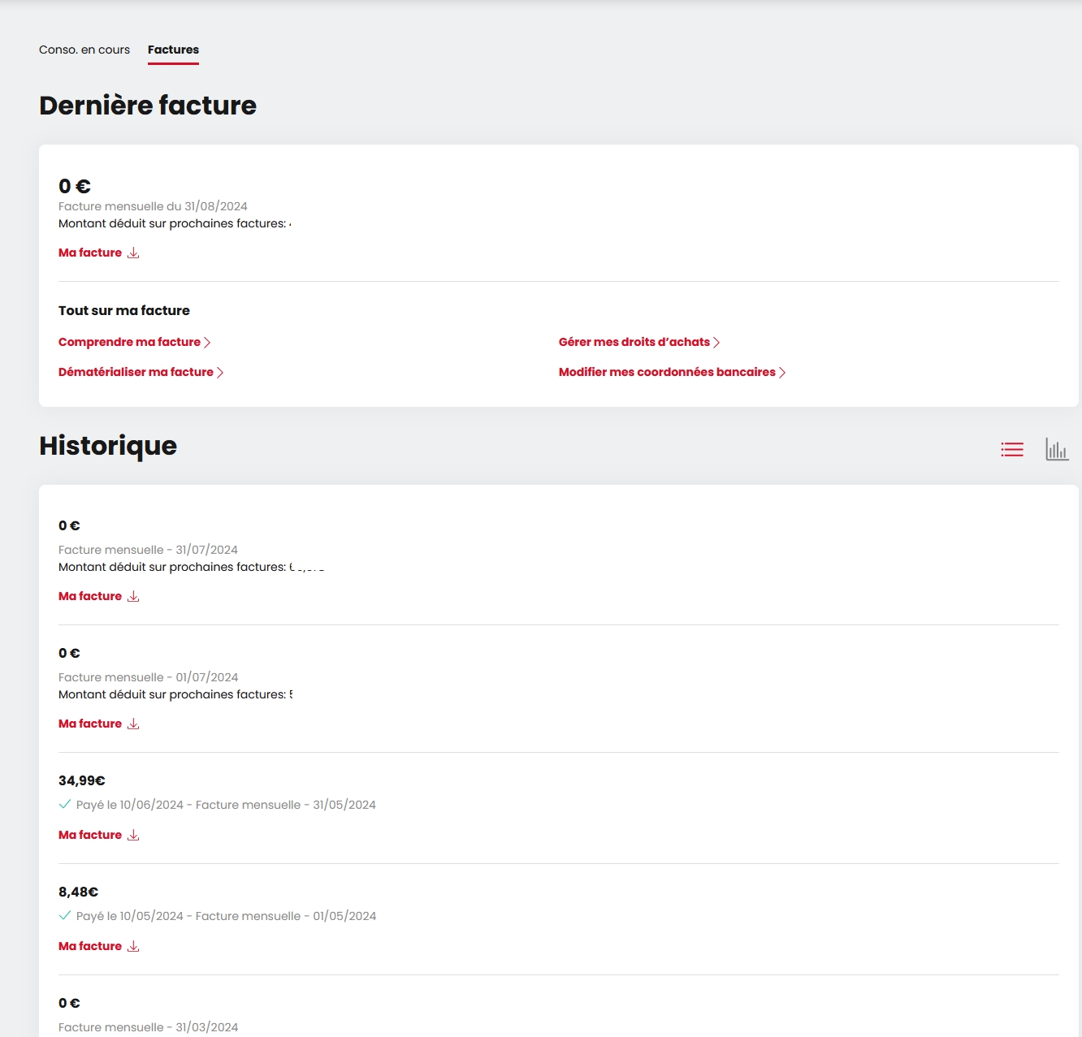The image size is (1082, 1037).
Task: Switch Historique to bar chart view
Action: tap(1057, 449)
